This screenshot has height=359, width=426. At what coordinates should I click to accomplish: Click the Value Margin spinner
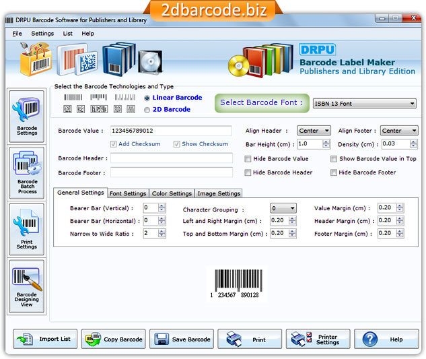click(x=400, y=208)
